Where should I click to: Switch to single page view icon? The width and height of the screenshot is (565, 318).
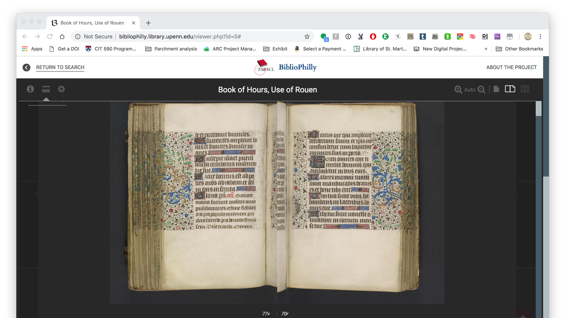coord(496,89)
